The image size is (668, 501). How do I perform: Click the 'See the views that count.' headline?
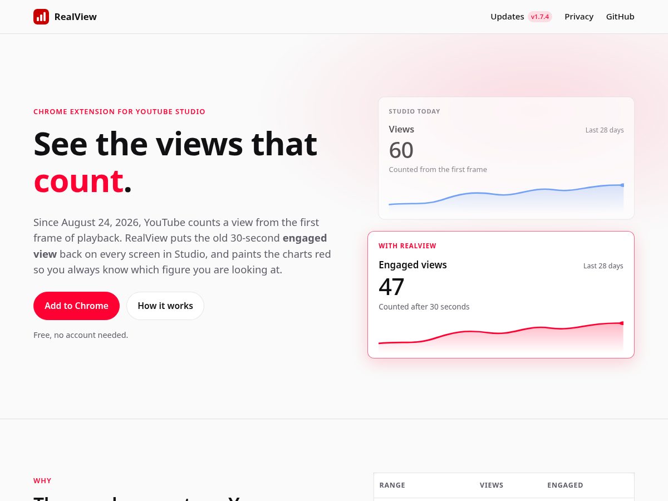(175, 162)
